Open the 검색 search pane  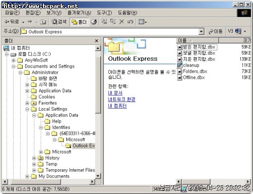[x=59, y=22]
